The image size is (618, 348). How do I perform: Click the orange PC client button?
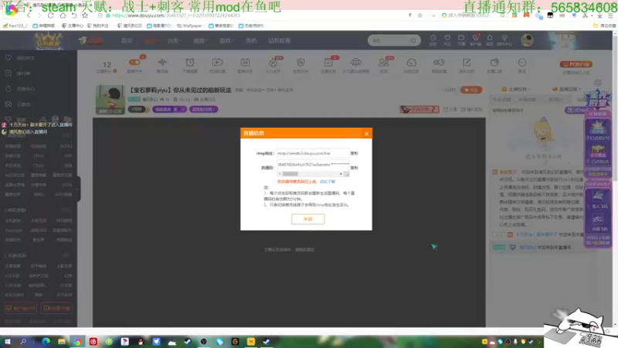(576, 64)
